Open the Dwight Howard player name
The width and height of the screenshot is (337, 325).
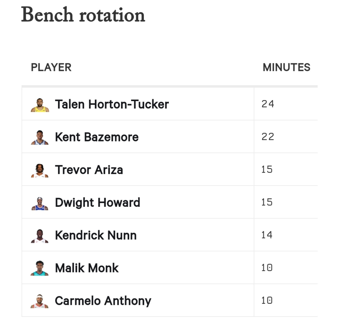click(97, 202)
